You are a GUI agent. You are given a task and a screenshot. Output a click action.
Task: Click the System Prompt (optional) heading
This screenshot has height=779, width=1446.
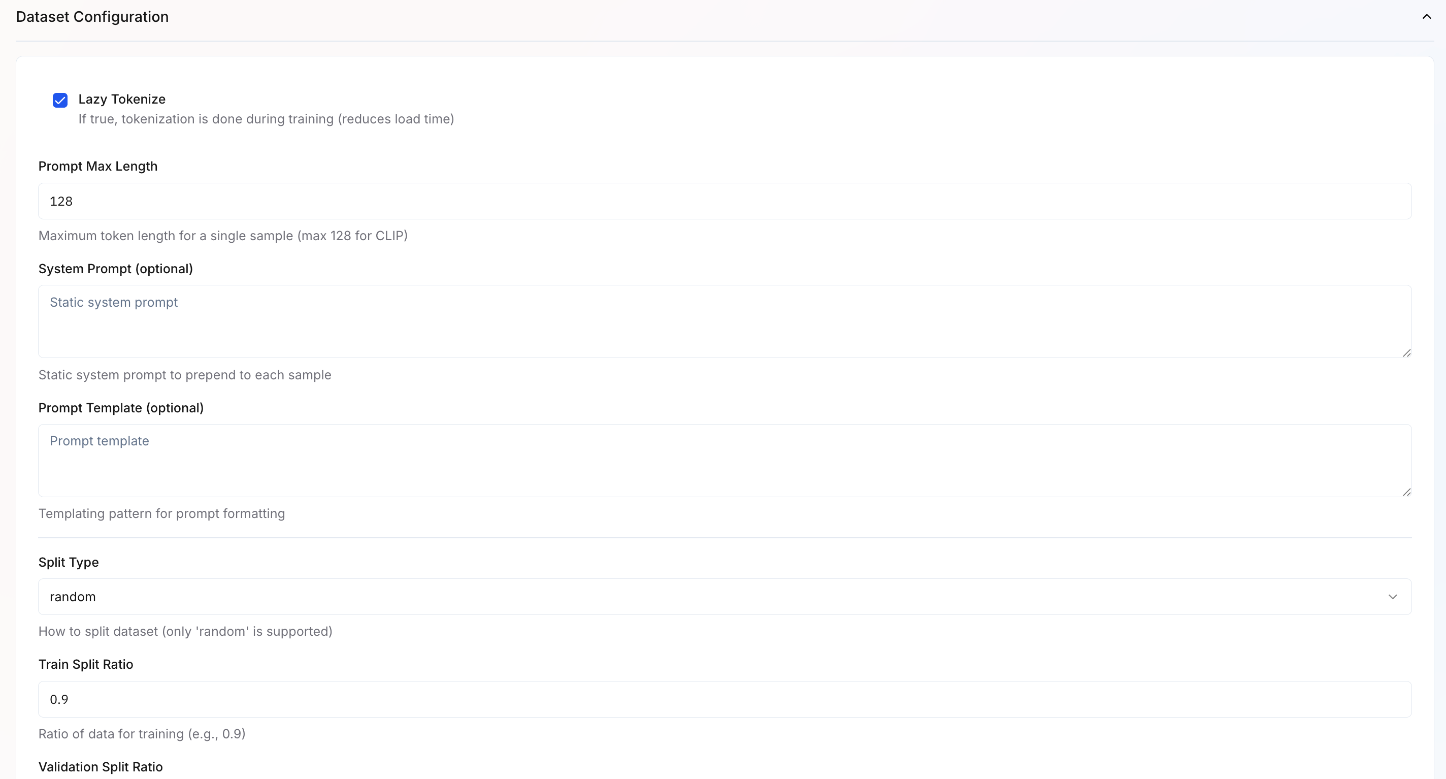click(115, 269)
